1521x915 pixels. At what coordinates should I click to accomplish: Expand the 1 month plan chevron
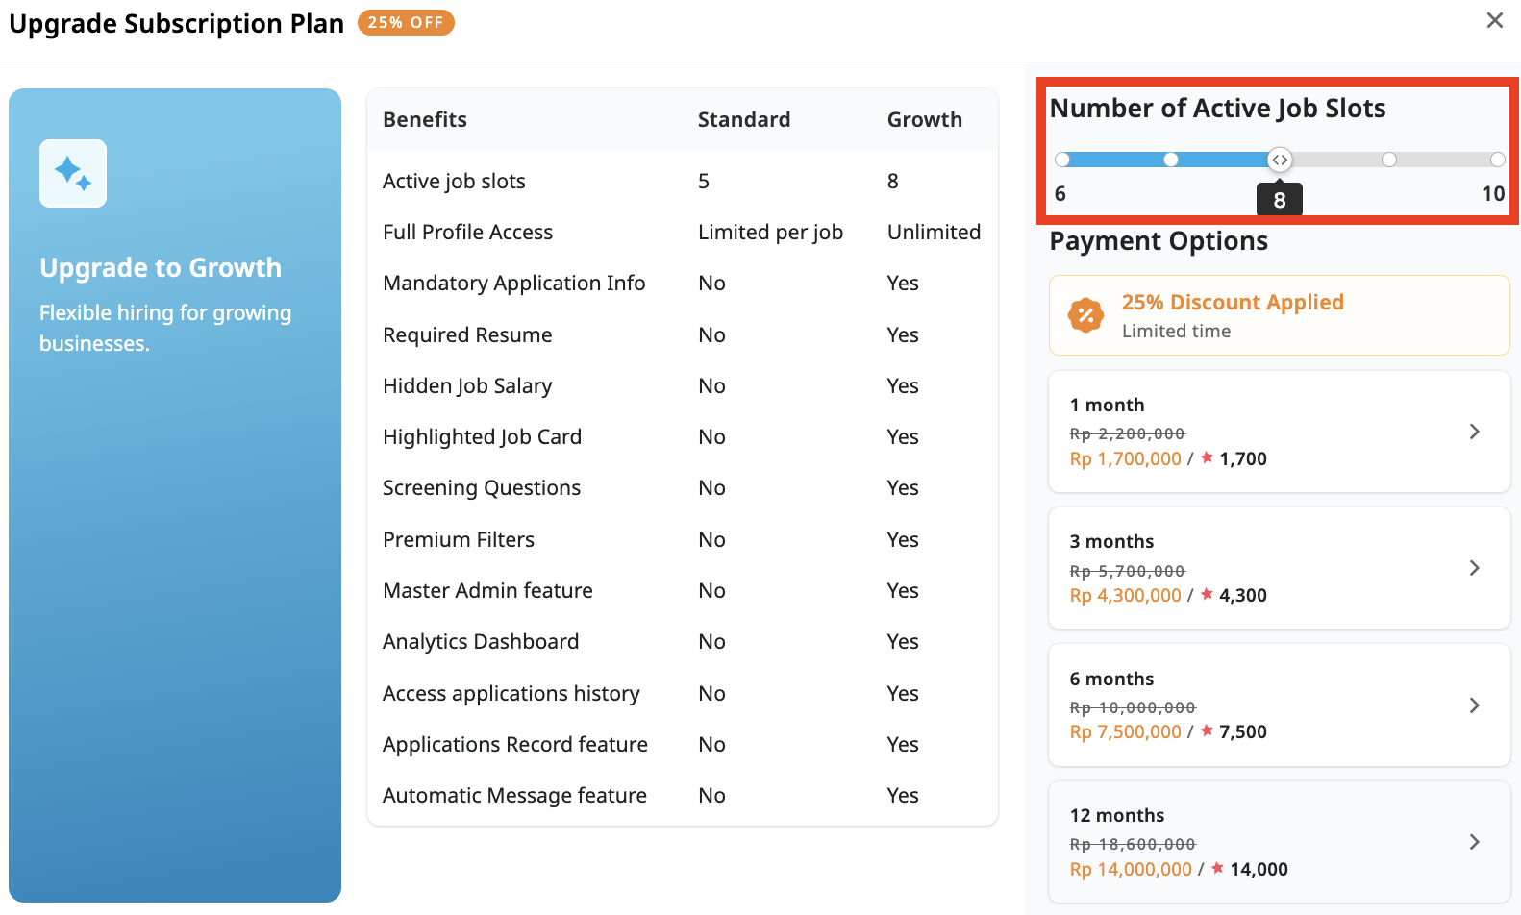tap(1474, 432)
